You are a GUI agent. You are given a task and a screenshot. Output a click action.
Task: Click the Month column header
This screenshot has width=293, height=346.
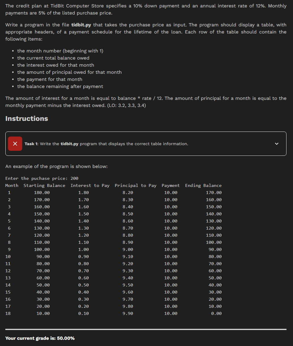[x=12, y=185]
